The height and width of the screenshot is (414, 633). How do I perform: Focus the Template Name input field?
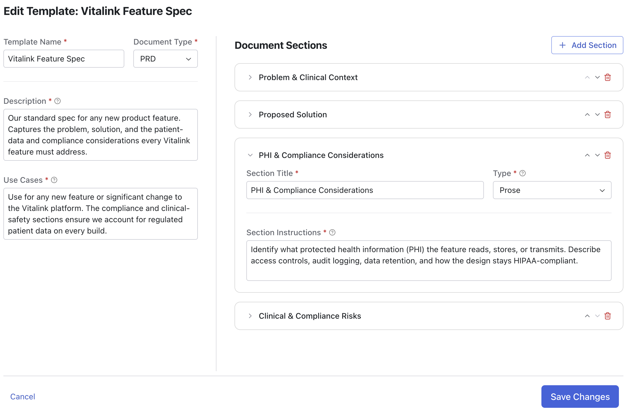(x=64, y=59)
